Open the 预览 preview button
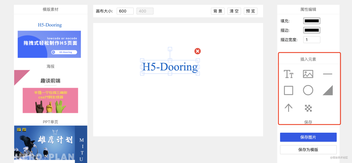352x163 pixels. (251, 11)
